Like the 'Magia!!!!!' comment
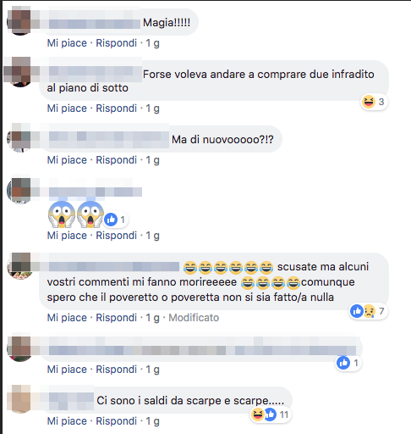Image resolution: width=411 pixels, height=434 pixels. click(x=67, y=43)
